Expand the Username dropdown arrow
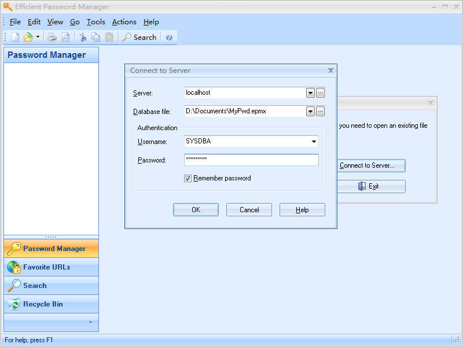463x347 pixels. pyautogui.click(x=314, y=141)
